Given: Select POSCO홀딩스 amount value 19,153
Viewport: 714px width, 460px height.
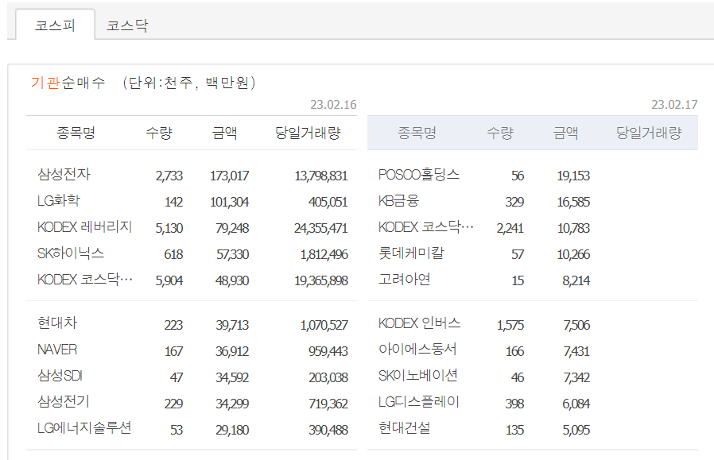Looking at the screenshot, I should (x=573, y=176).
